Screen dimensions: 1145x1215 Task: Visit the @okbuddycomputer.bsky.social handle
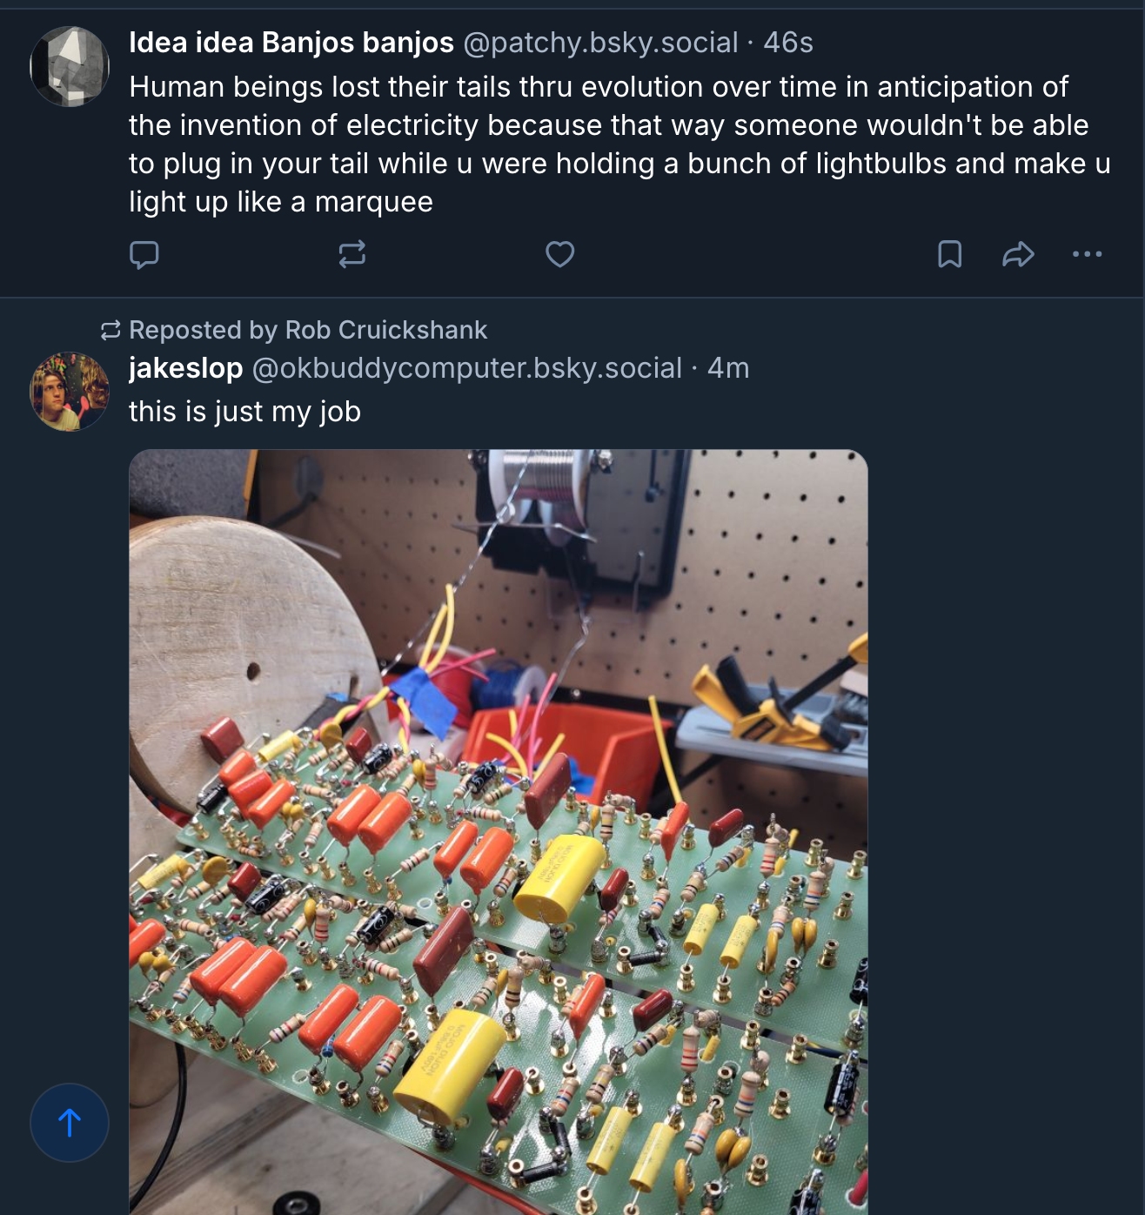coord(466,367)
